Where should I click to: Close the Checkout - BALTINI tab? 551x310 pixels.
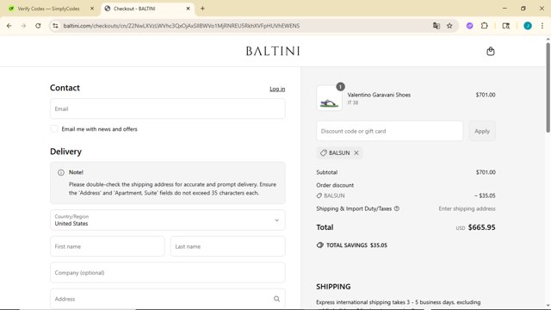188,9
